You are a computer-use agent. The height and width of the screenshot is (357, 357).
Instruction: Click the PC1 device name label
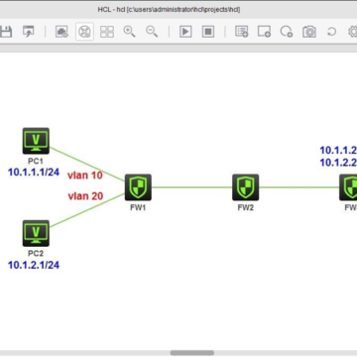(36, 161)
